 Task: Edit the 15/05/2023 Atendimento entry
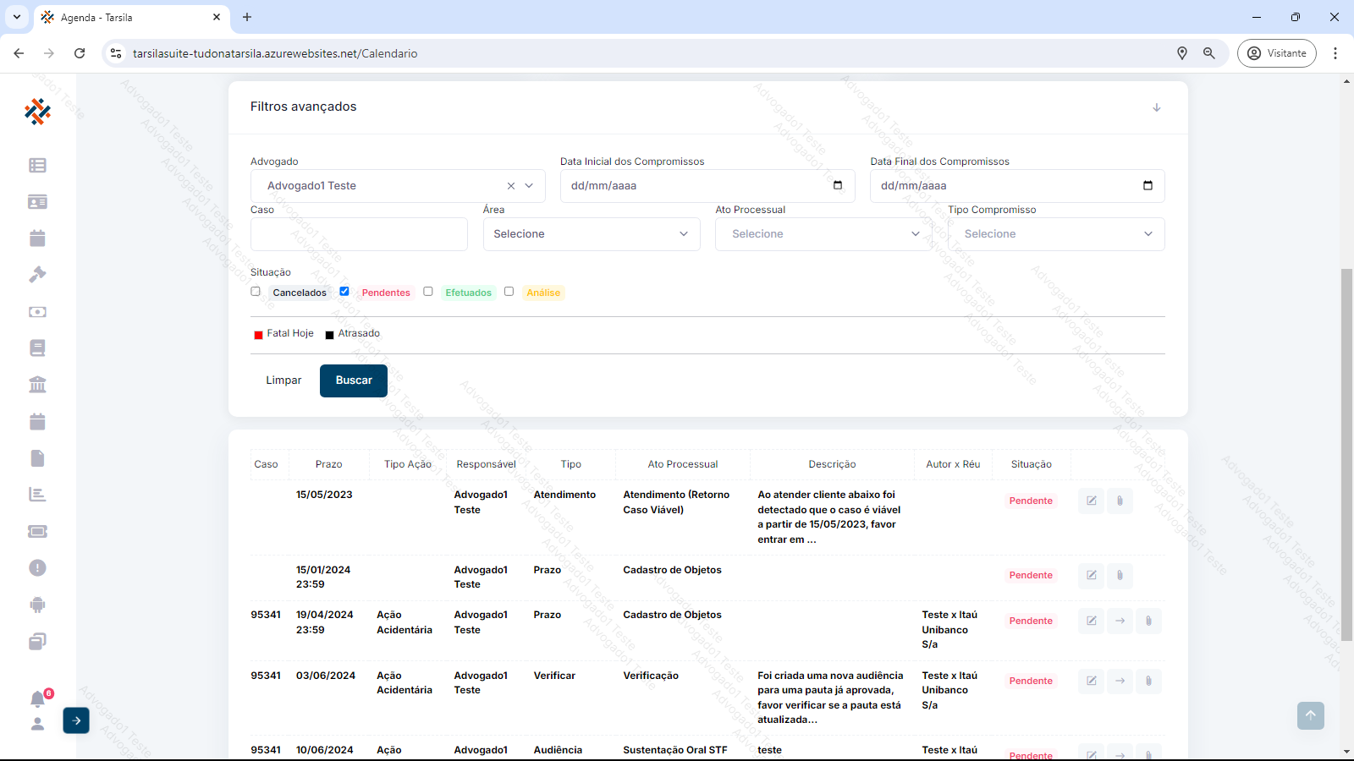tap(1092, 501)
